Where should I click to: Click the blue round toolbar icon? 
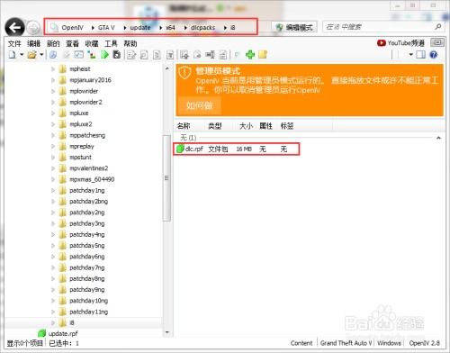(53, 55)
